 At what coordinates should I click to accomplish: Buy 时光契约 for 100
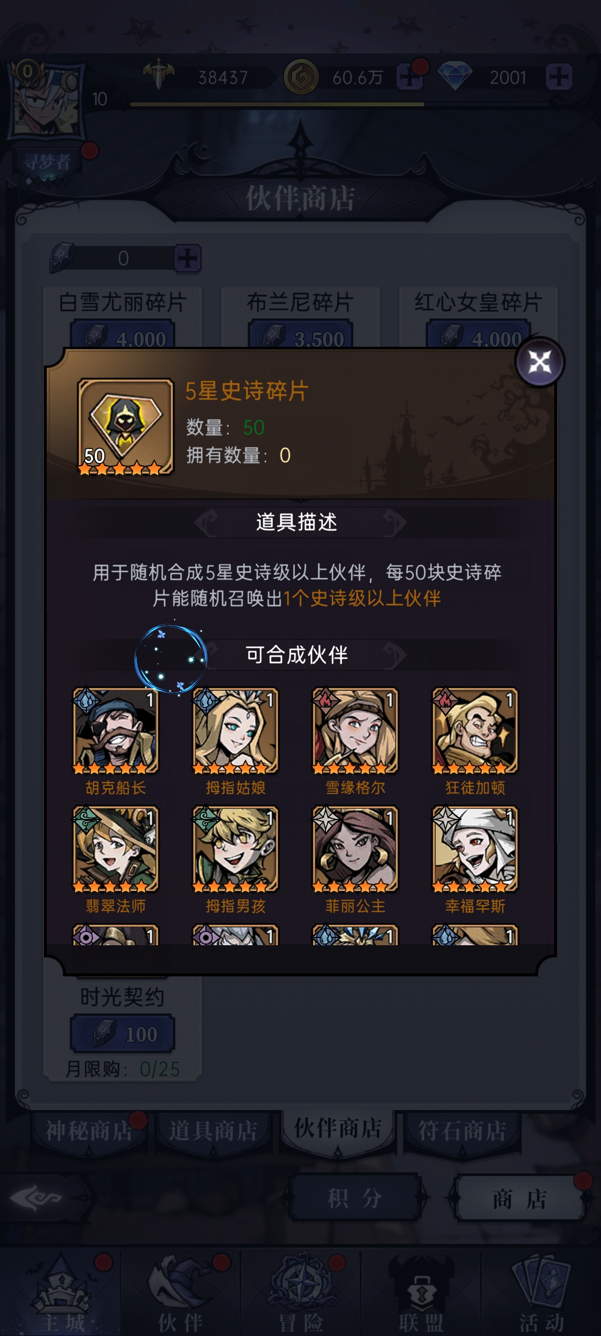(x=122, y=1034)
